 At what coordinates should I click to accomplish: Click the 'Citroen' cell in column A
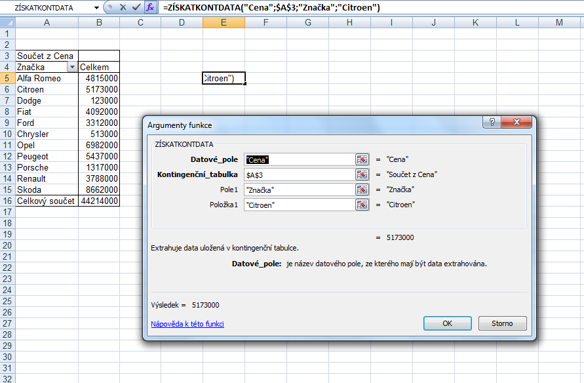[x=47, y=89]
